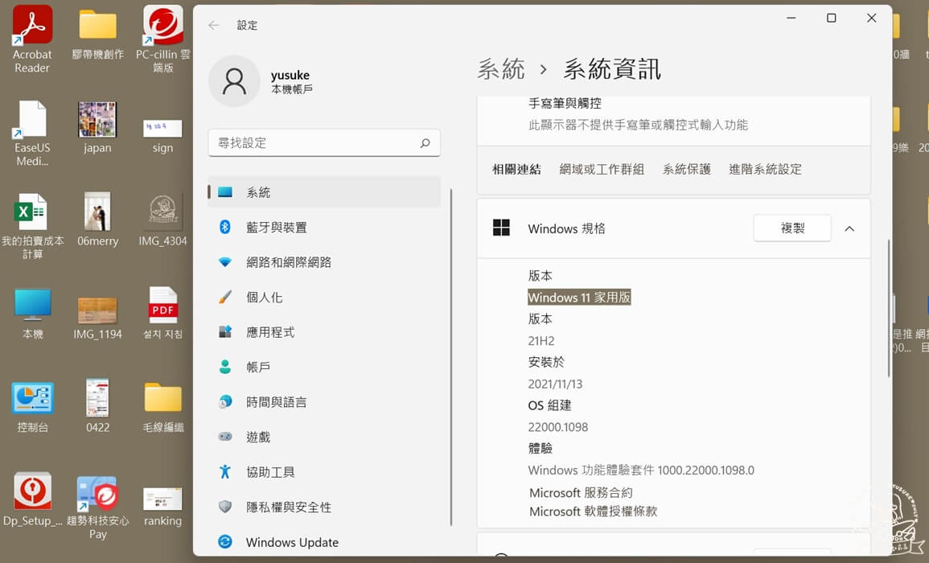This screenshot has height=563, width=929.
Task: Click the back arrow in Settings title bar
Action: 213,25
